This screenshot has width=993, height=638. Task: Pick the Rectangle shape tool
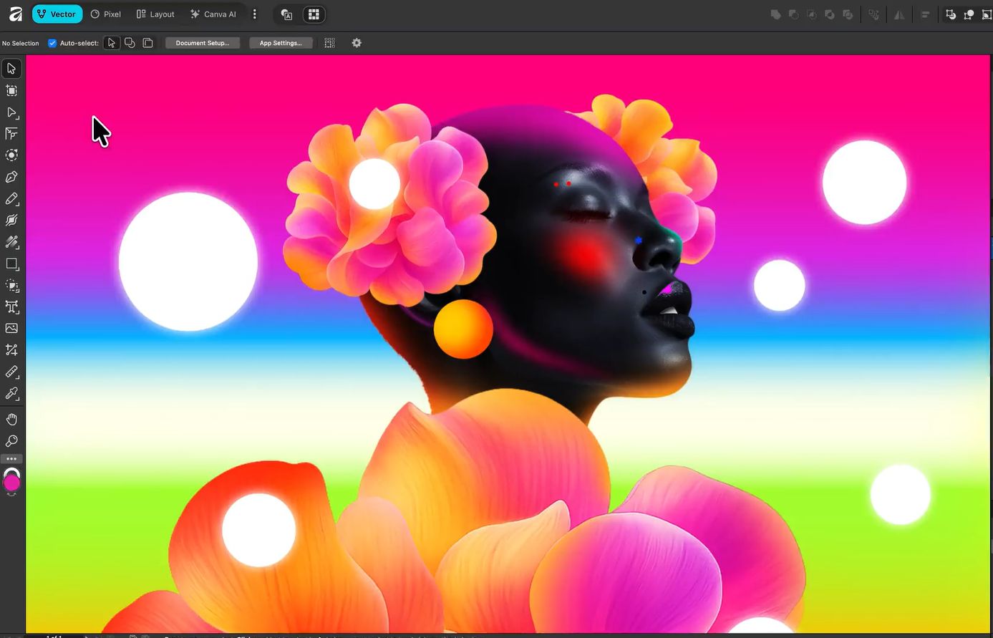coord(11,264)
